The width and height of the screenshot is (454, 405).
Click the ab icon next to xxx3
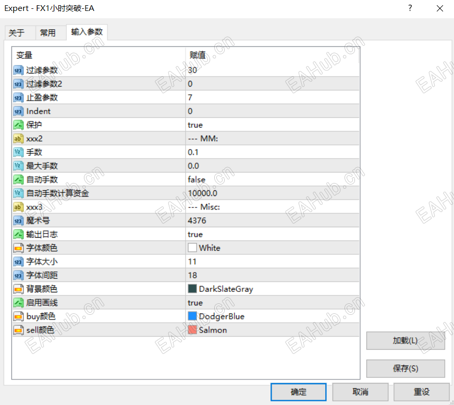pyautogui.click(x=17, y=207)
